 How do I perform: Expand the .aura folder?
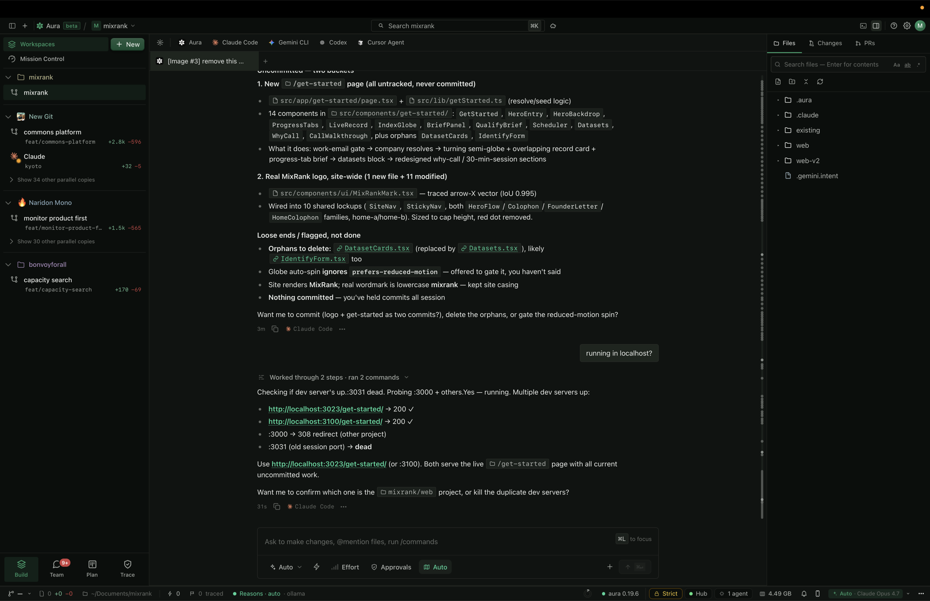coord(804,100)
